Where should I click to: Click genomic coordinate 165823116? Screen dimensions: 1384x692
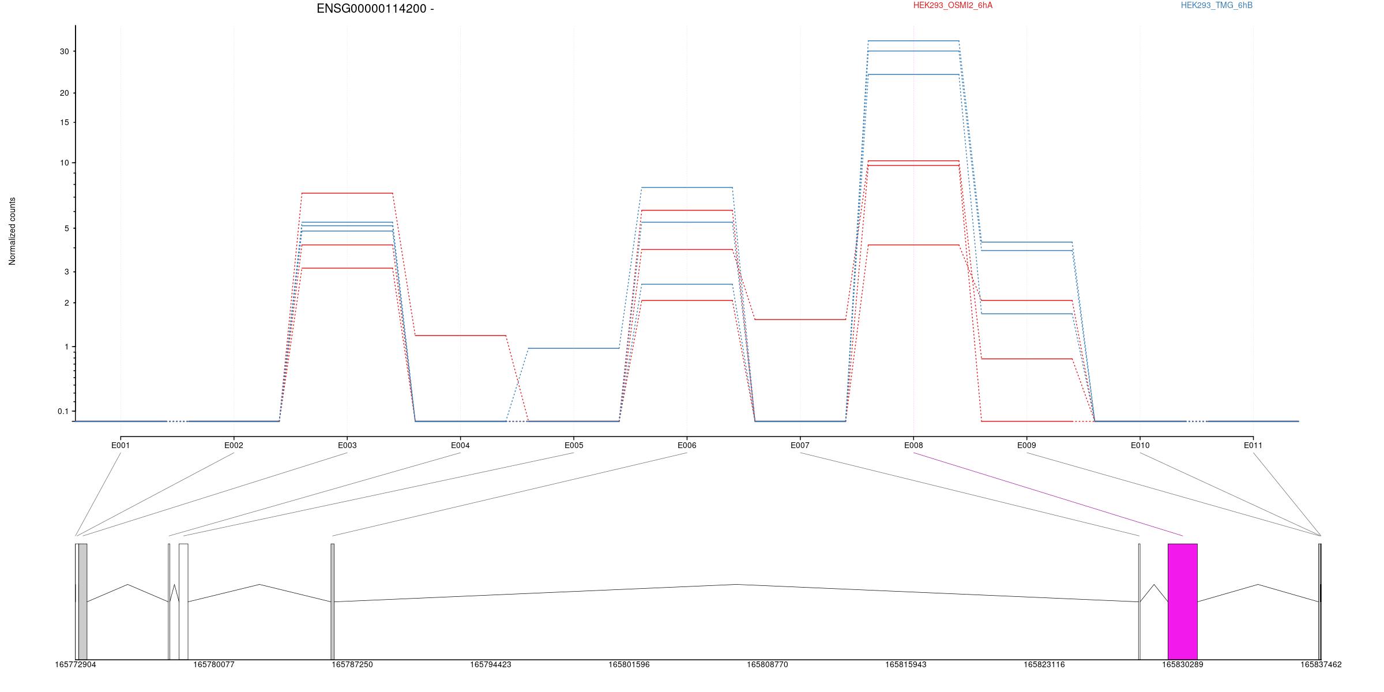tap(1044, 665)
